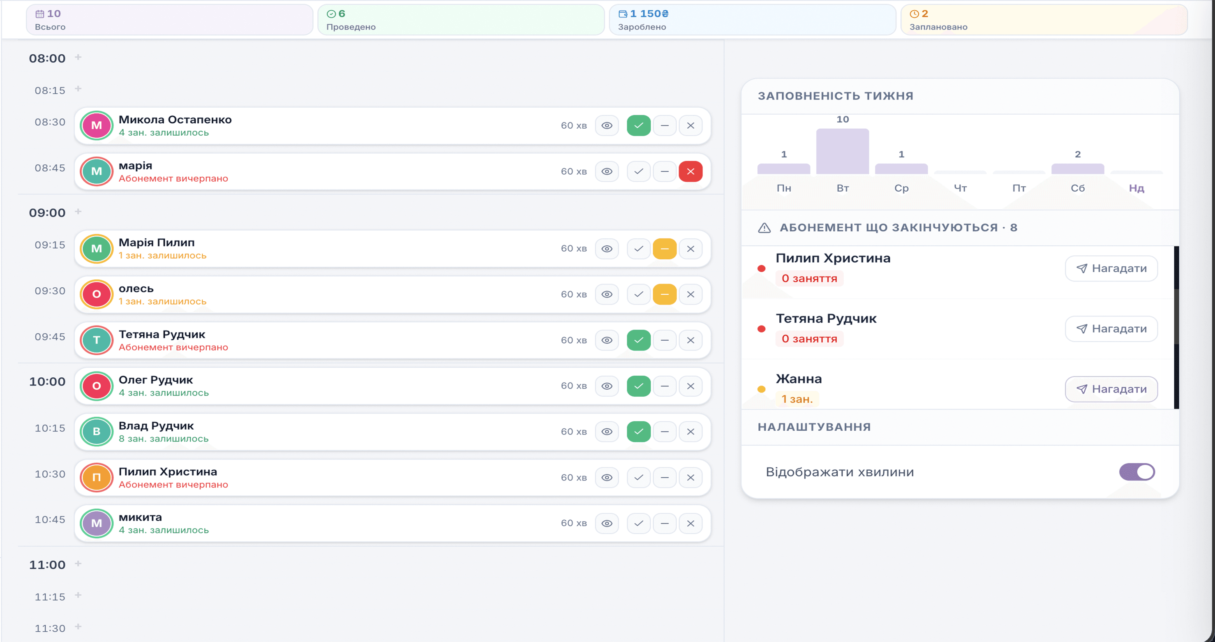The height and width of the screenshot is (642, 1215).
Task: Open eye icon for Олег Рудчик
Action: coord(607,386)
